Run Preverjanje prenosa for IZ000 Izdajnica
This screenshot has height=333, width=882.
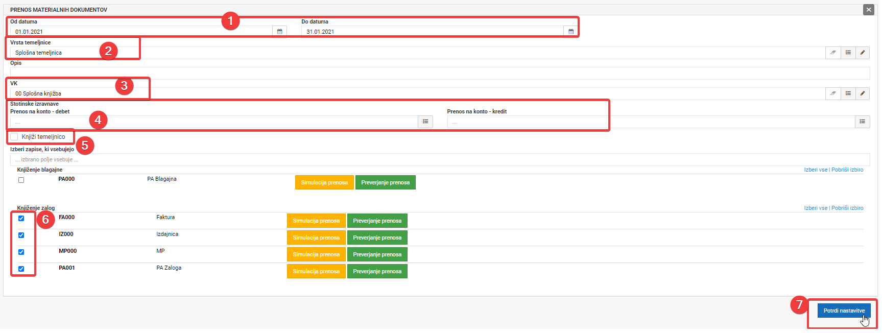[377, 237]
